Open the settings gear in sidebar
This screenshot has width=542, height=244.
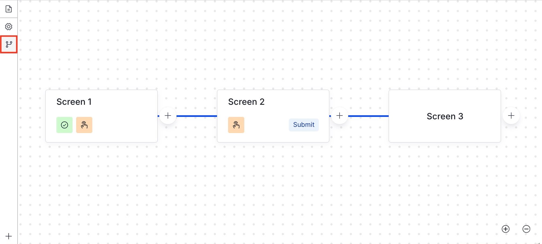pos(9,27)
